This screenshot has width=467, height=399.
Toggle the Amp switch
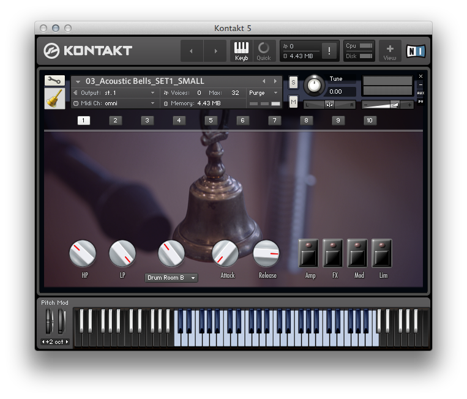pos(308,253)
